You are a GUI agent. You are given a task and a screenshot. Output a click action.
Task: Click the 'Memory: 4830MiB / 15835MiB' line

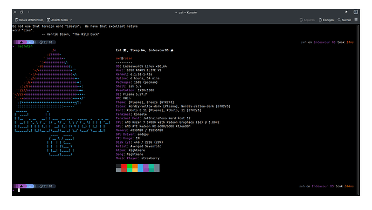139,130
